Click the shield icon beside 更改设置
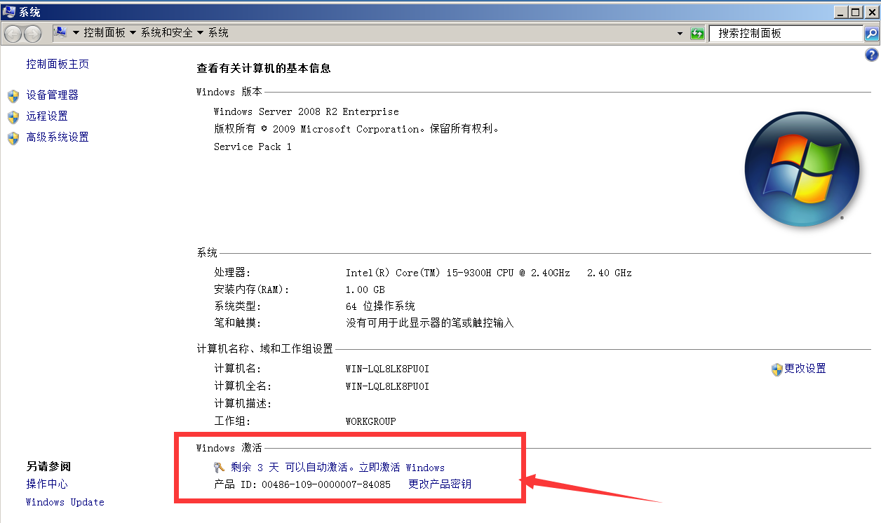The image size is (881, 523). point(776,369)
